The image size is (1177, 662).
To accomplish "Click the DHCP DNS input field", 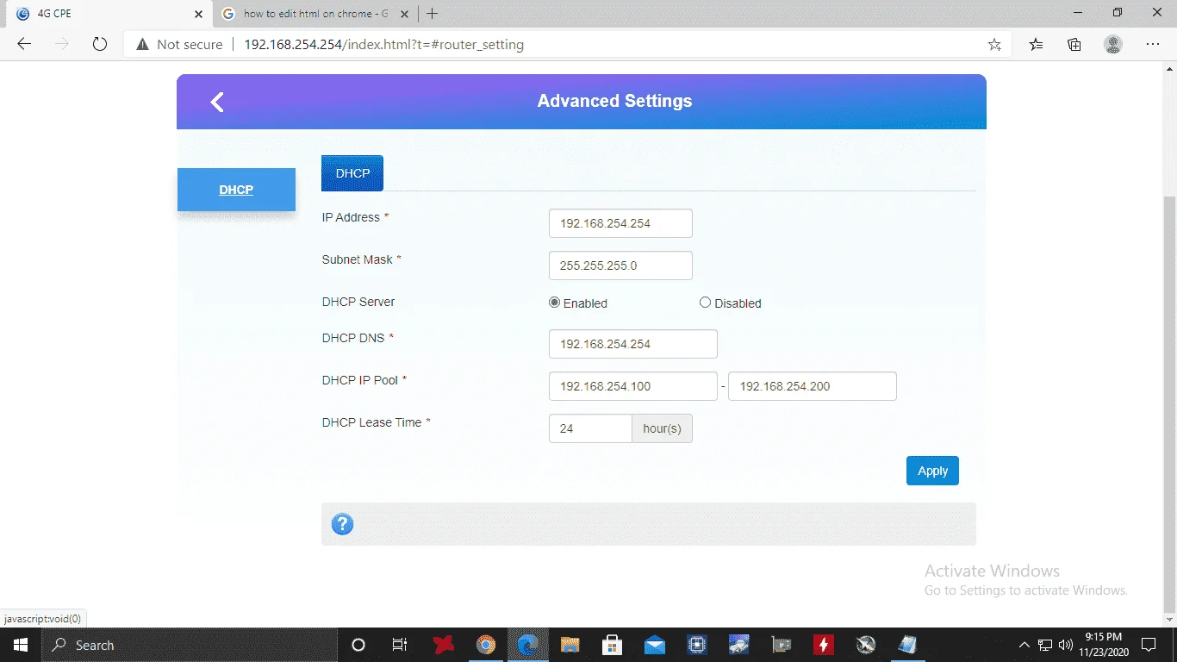I will (632, 344).
